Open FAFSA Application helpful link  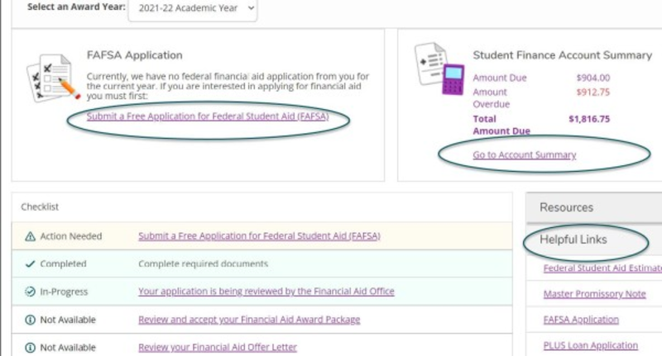[x=581, y=320]
